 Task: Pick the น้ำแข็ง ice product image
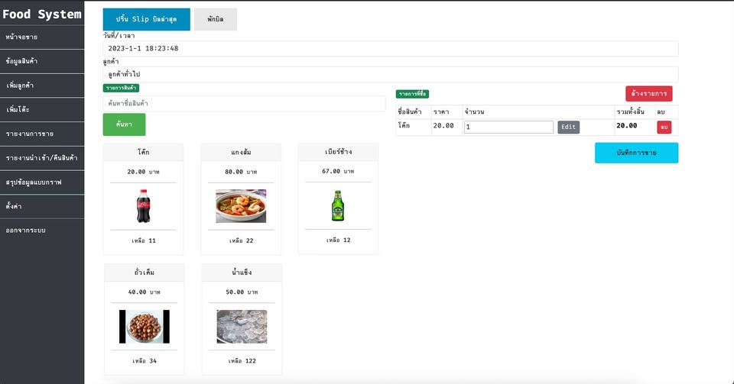(242, 327)
